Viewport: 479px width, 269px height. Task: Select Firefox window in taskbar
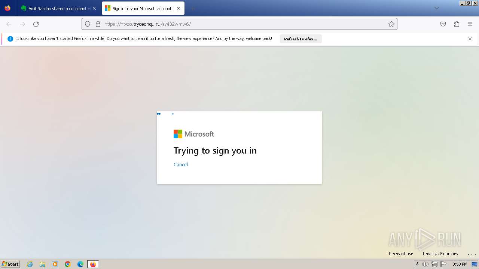tap(93, 264)
